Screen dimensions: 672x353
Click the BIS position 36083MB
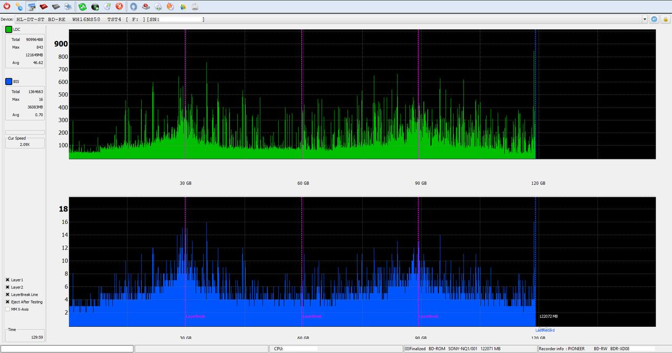click(x=35, y=107)
